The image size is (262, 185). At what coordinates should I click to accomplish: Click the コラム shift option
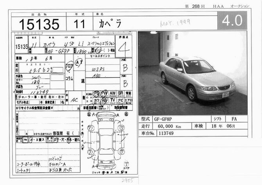click(x=70, y=78)
